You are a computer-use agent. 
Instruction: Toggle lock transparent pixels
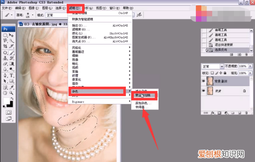tap(212, 73)
